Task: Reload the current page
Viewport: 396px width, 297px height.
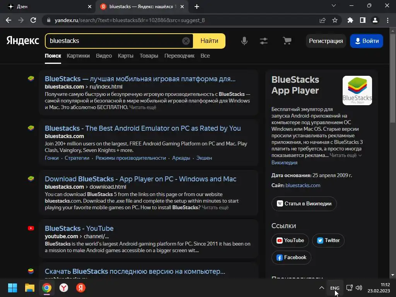Action: pyautogui.click(x=33, y=20)
